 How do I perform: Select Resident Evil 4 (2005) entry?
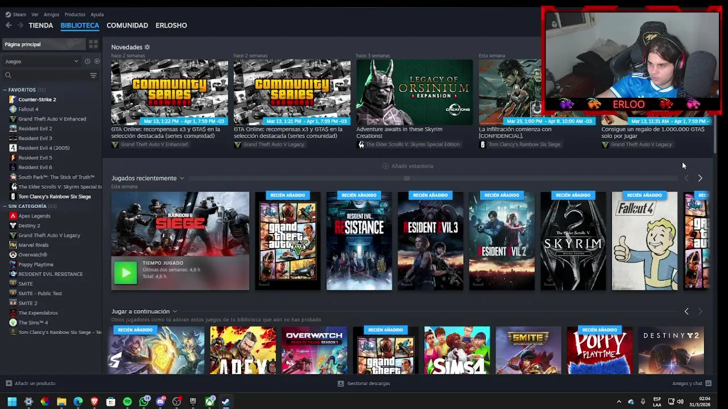[x=44, y=148]
